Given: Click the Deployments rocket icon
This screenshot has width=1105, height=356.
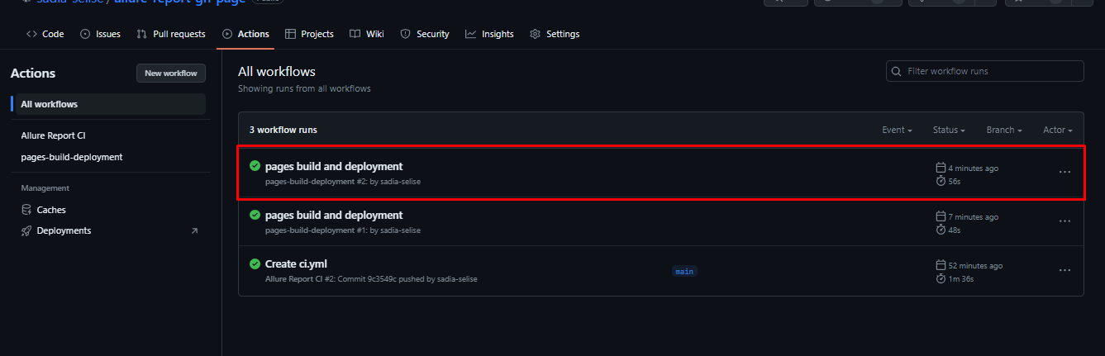Looking at the screenshot, I should 27,230.
